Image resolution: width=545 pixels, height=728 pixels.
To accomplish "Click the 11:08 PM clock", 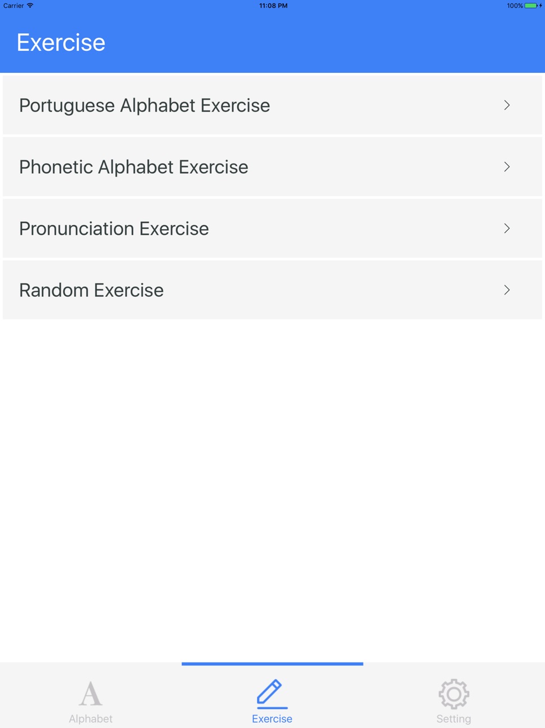I will click(x=273, y=6).
